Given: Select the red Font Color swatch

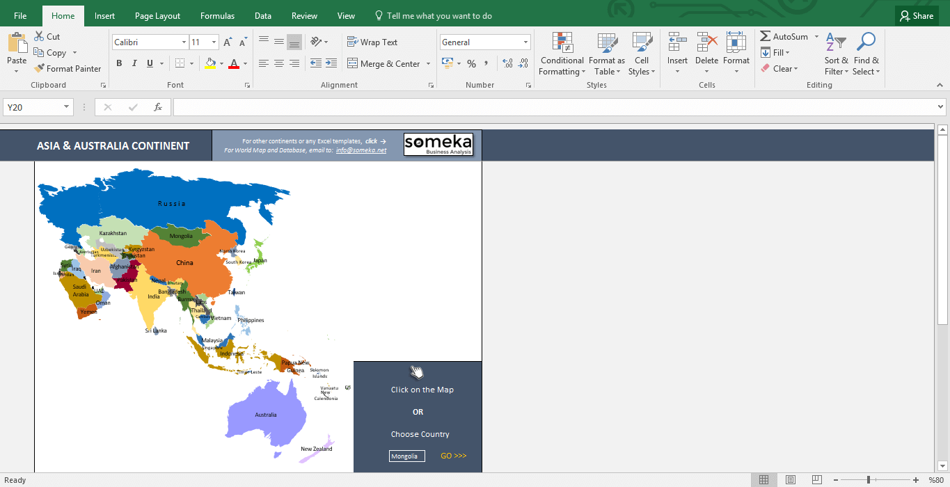Looking at the screenshot, I should pos(235,63).
